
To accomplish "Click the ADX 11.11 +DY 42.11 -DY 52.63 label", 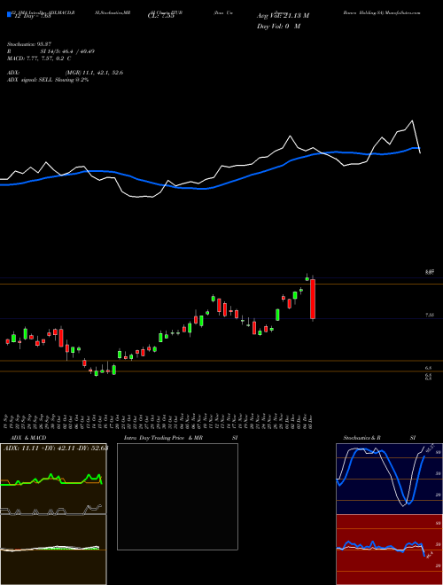I will pos(56,448).
